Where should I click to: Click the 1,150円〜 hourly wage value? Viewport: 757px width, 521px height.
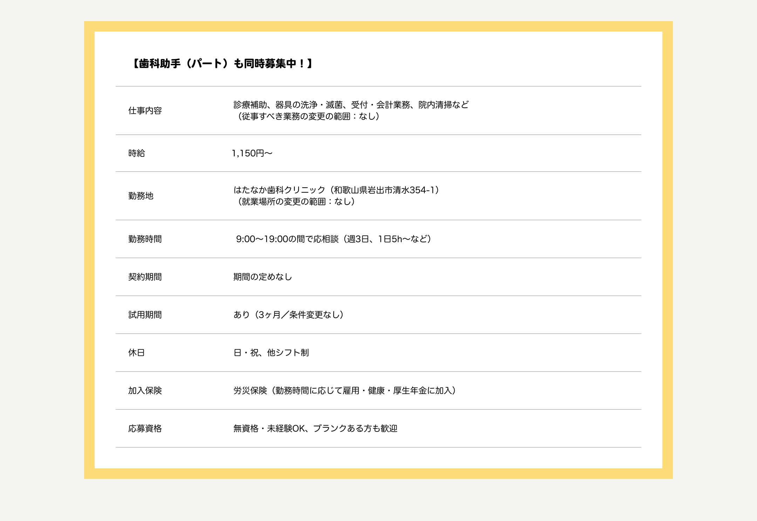click(x=252, y=153)
